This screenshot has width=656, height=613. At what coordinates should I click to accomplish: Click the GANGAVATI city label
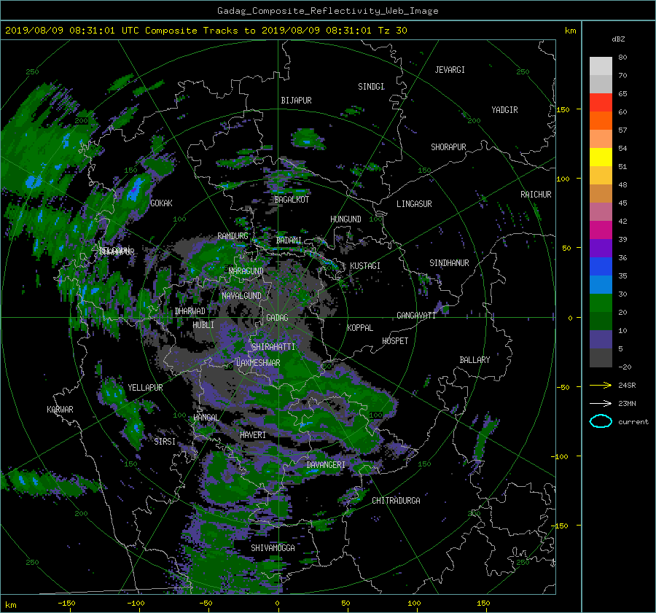coord(416,316)
